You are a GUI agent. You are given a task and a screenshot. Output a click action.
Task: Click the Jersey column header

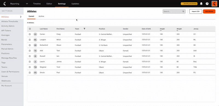pos(196,29)
